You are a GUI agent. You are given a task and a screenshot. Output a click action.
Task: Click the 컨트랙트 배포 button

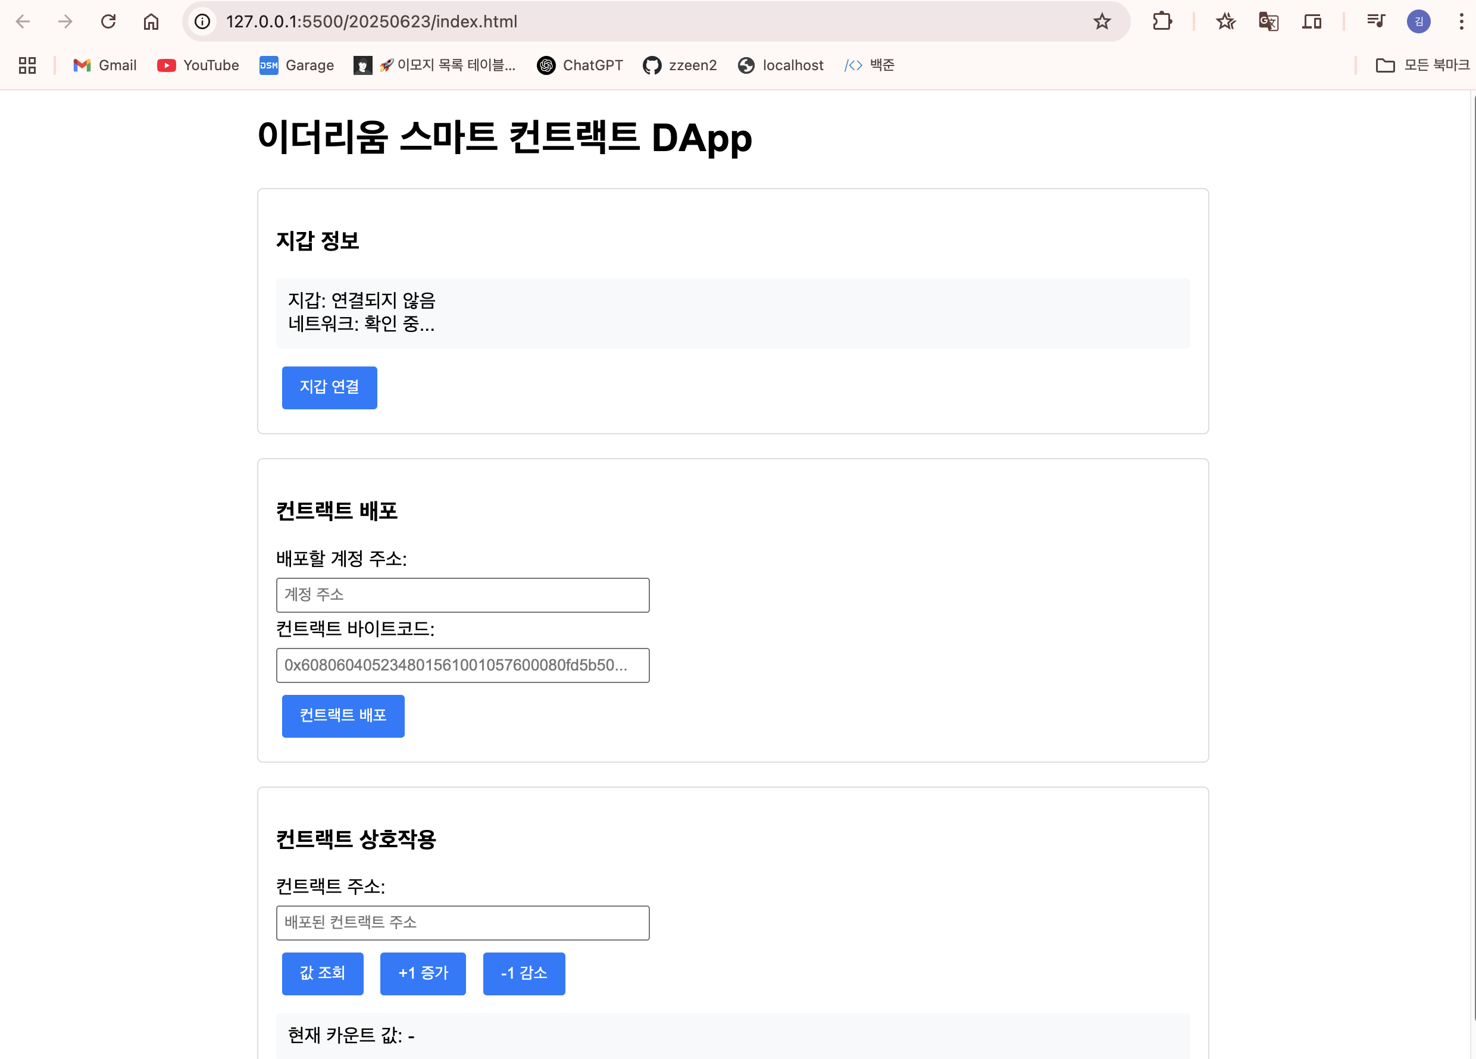[343, 716]
